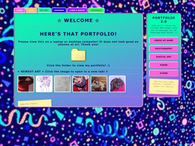Viewport: 195px width, 146px height.
Task: Click the "HERE'S THAT PORTFOLIO!" heading
Action: coord(78,34)
